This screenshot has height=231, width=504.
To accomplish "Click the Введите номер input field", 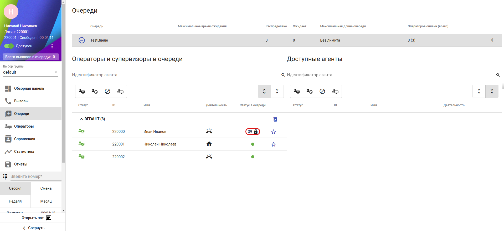I will (35, 177).
